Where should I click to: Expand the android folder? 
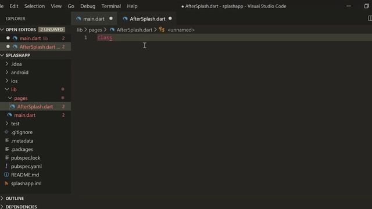pyautogui.click(x=35, y=73)
